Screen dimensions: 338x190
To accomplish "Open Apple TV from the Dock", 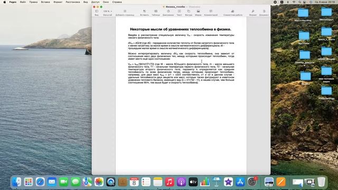I will pyautogui.click(x=193, y=182).
